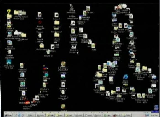Select the red oval Setup MSN icon

[x=27, y=103]
